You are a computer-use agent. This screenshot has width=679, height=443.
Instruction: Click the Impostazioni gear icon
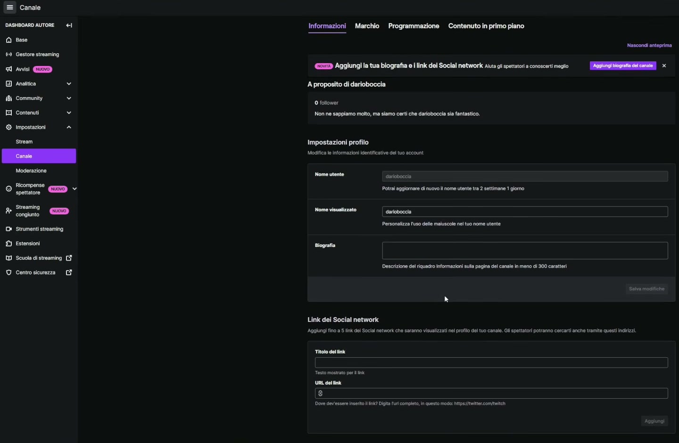click(8, 127)
